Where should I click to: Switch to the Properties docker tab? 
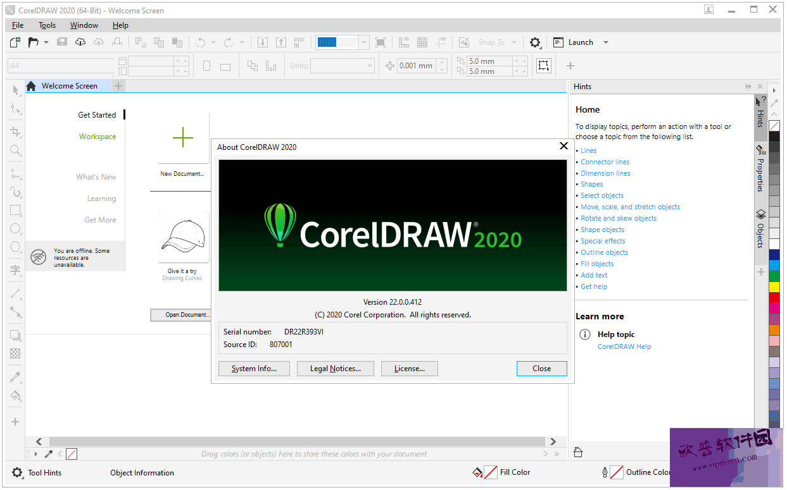761,169
